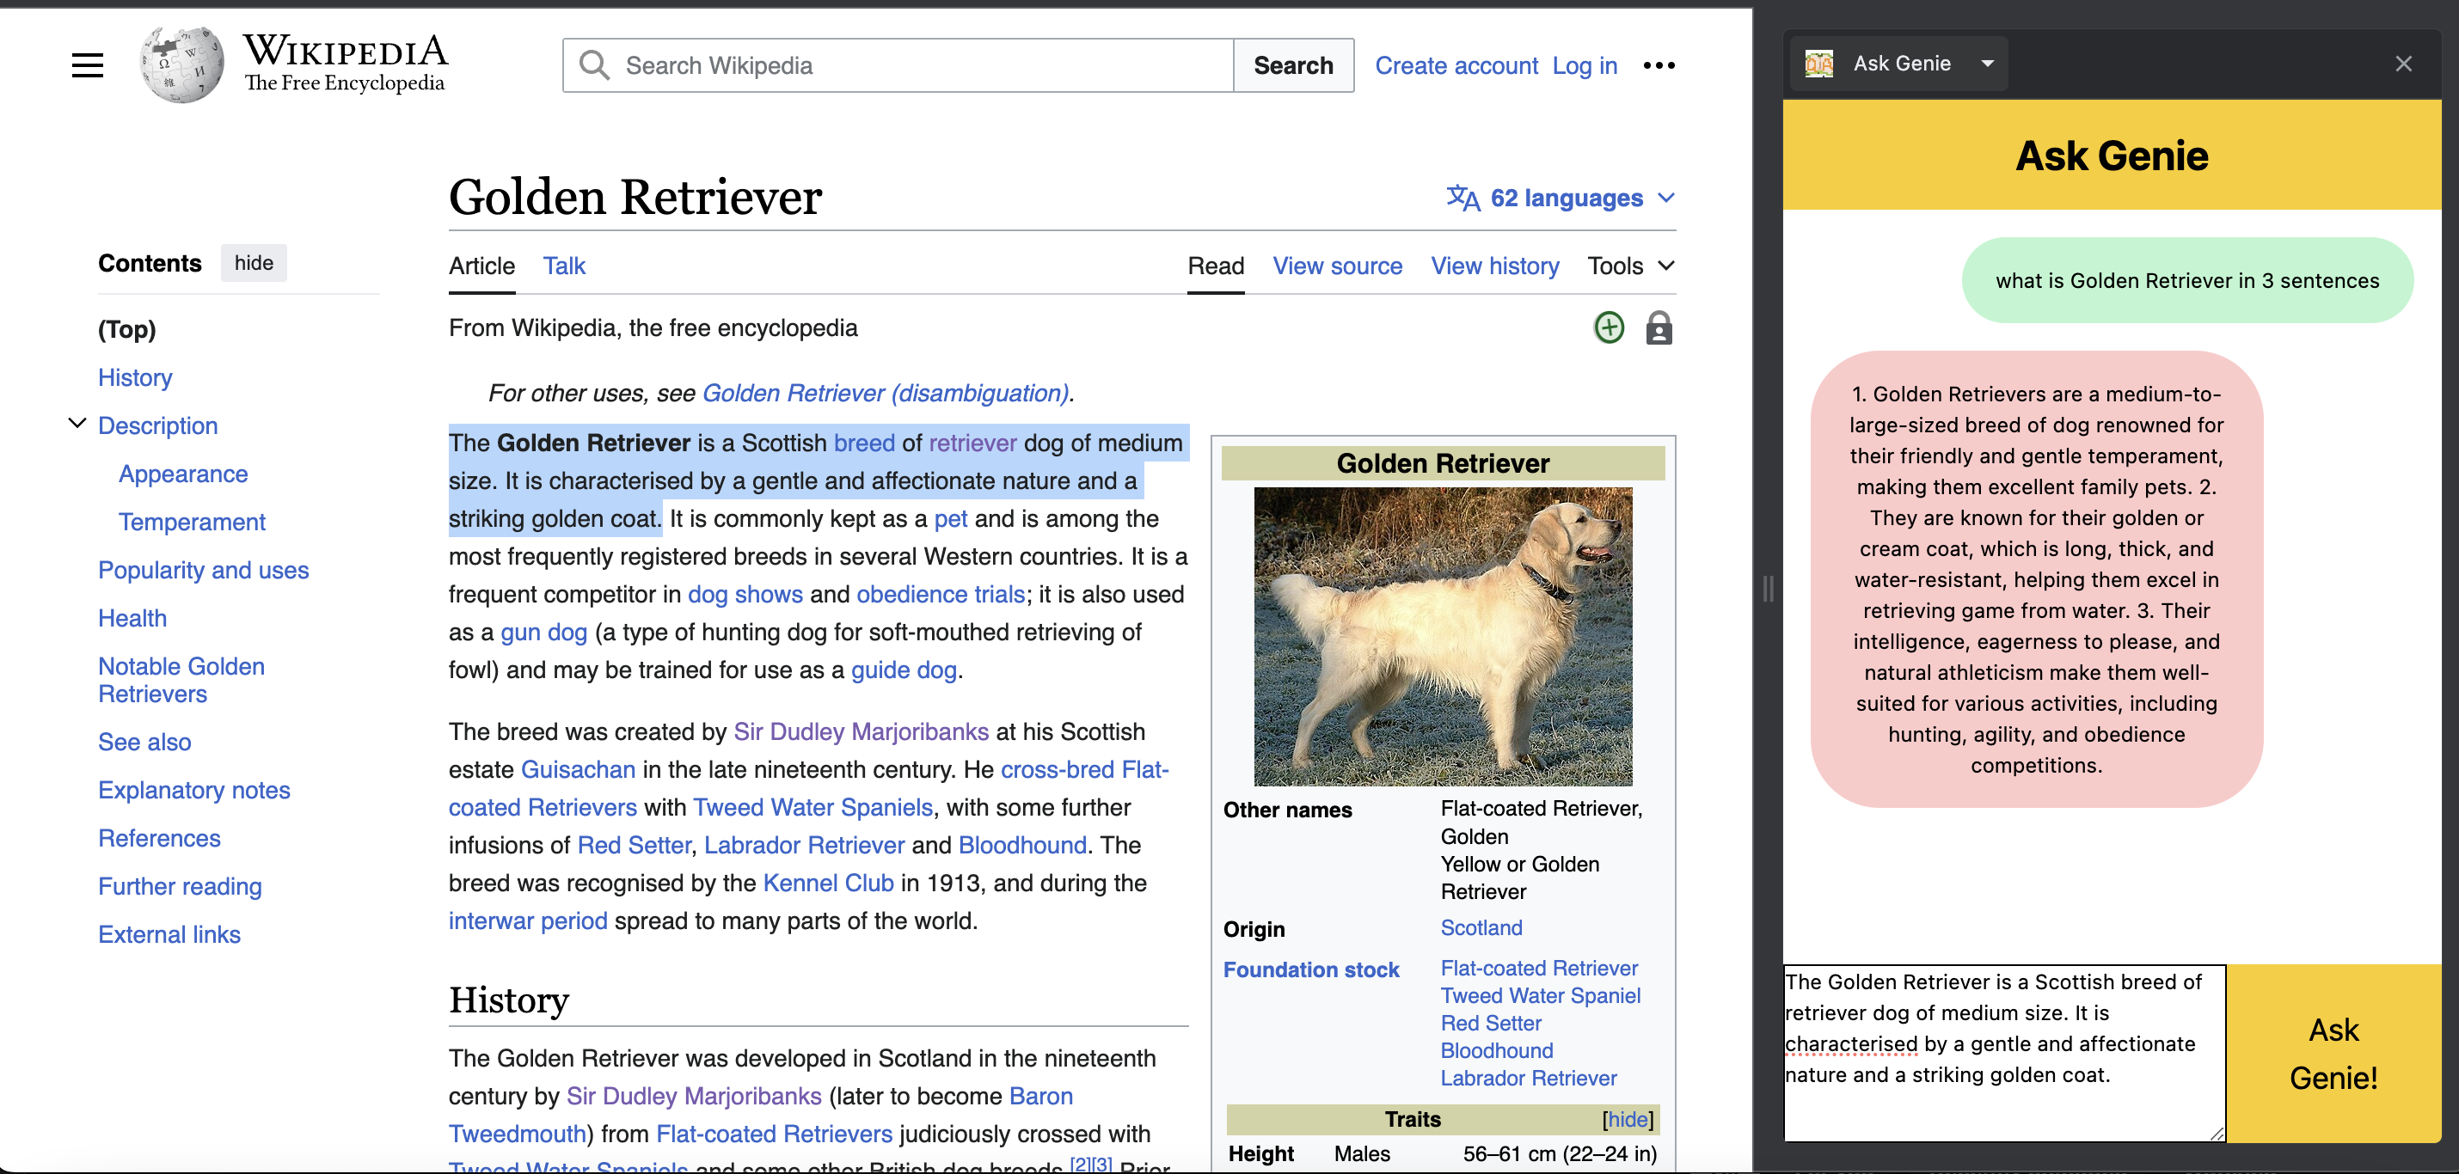
Task: Close the Ask Genie side panel
Action: tap(2402, 63)
